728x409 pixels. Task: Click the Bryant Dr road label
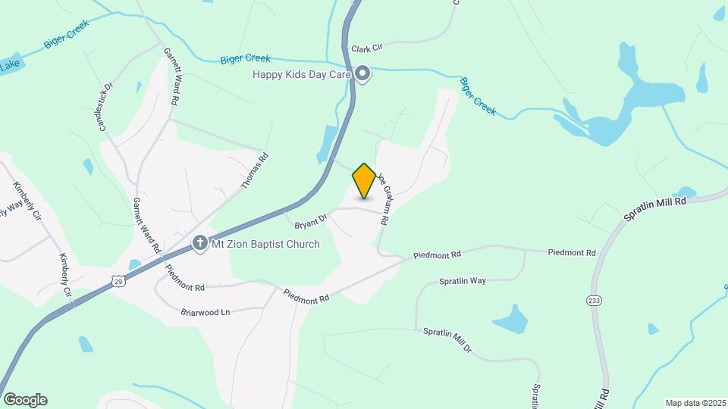pyautogui.click(x=311, y=222)
